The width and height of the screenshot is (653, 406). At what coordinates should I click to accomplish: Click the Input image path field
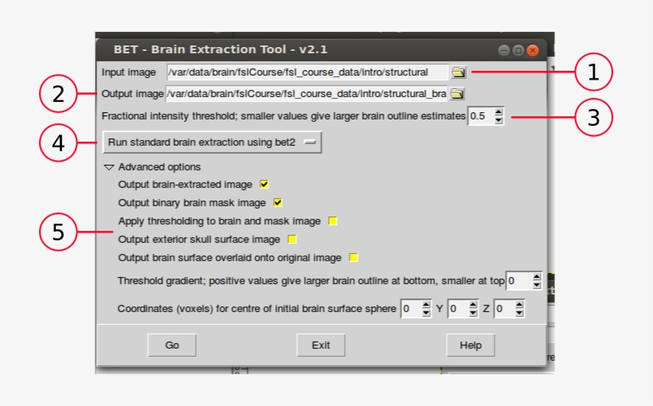click(307, 72)
